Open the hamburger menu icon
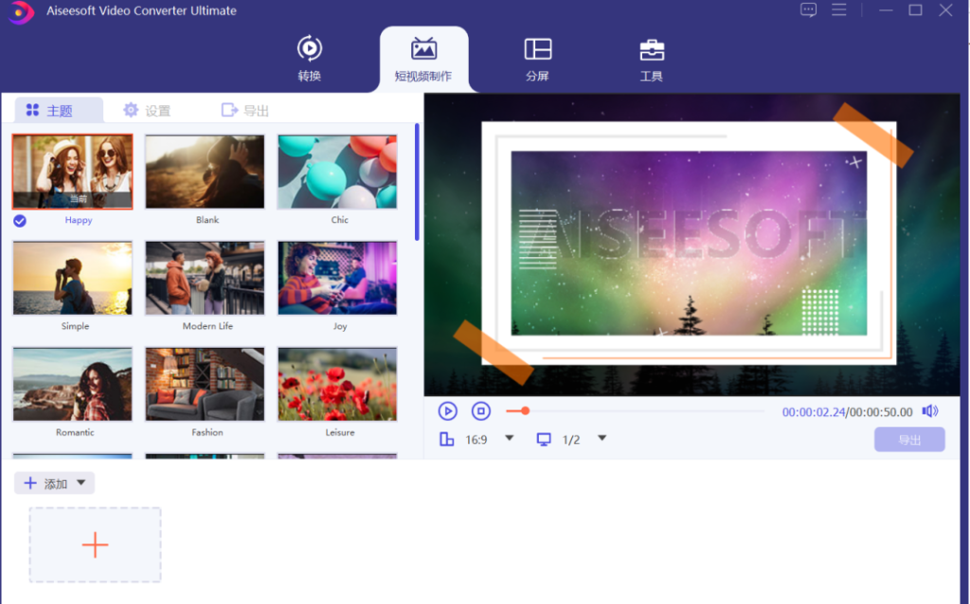The width and height of the screenshot is (970, 604). click(839, 9)
